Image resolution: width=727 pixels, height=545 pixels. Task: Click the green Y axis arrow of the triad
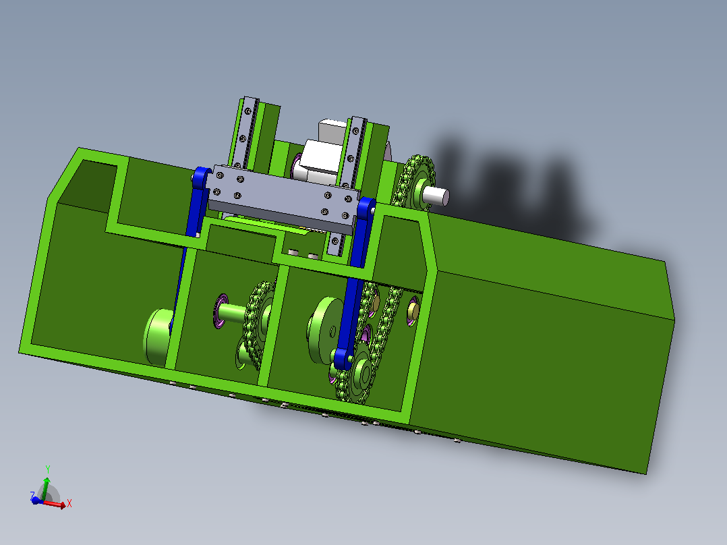point(45,489)
